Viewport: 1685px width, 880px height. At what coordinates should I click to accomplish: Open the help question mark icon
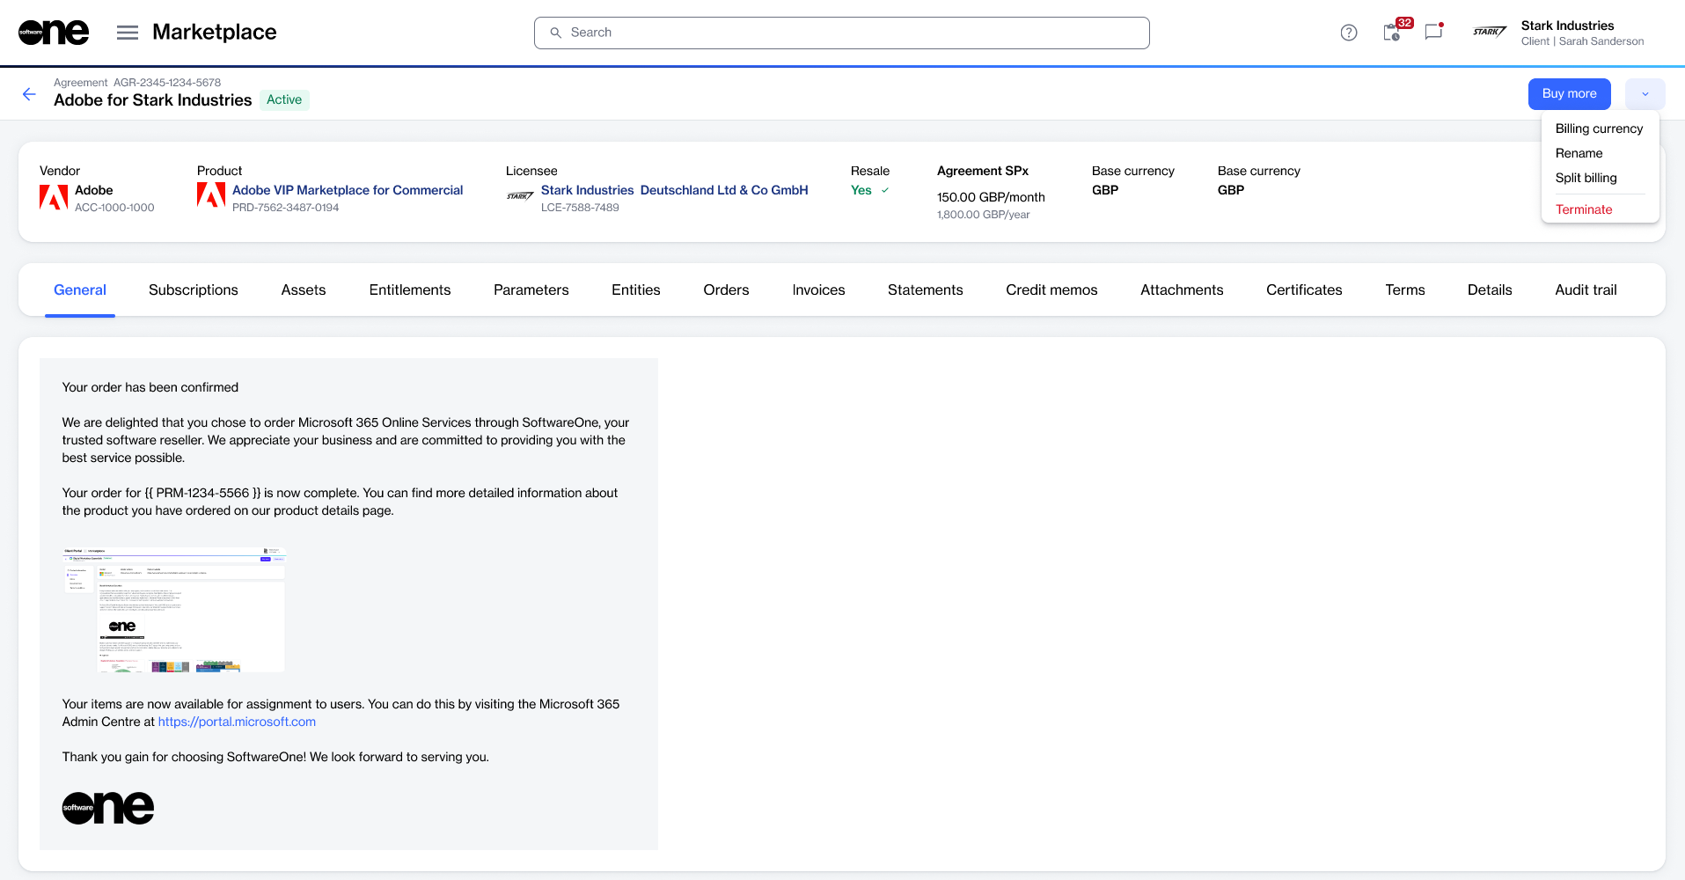[x=1348, y=33]
